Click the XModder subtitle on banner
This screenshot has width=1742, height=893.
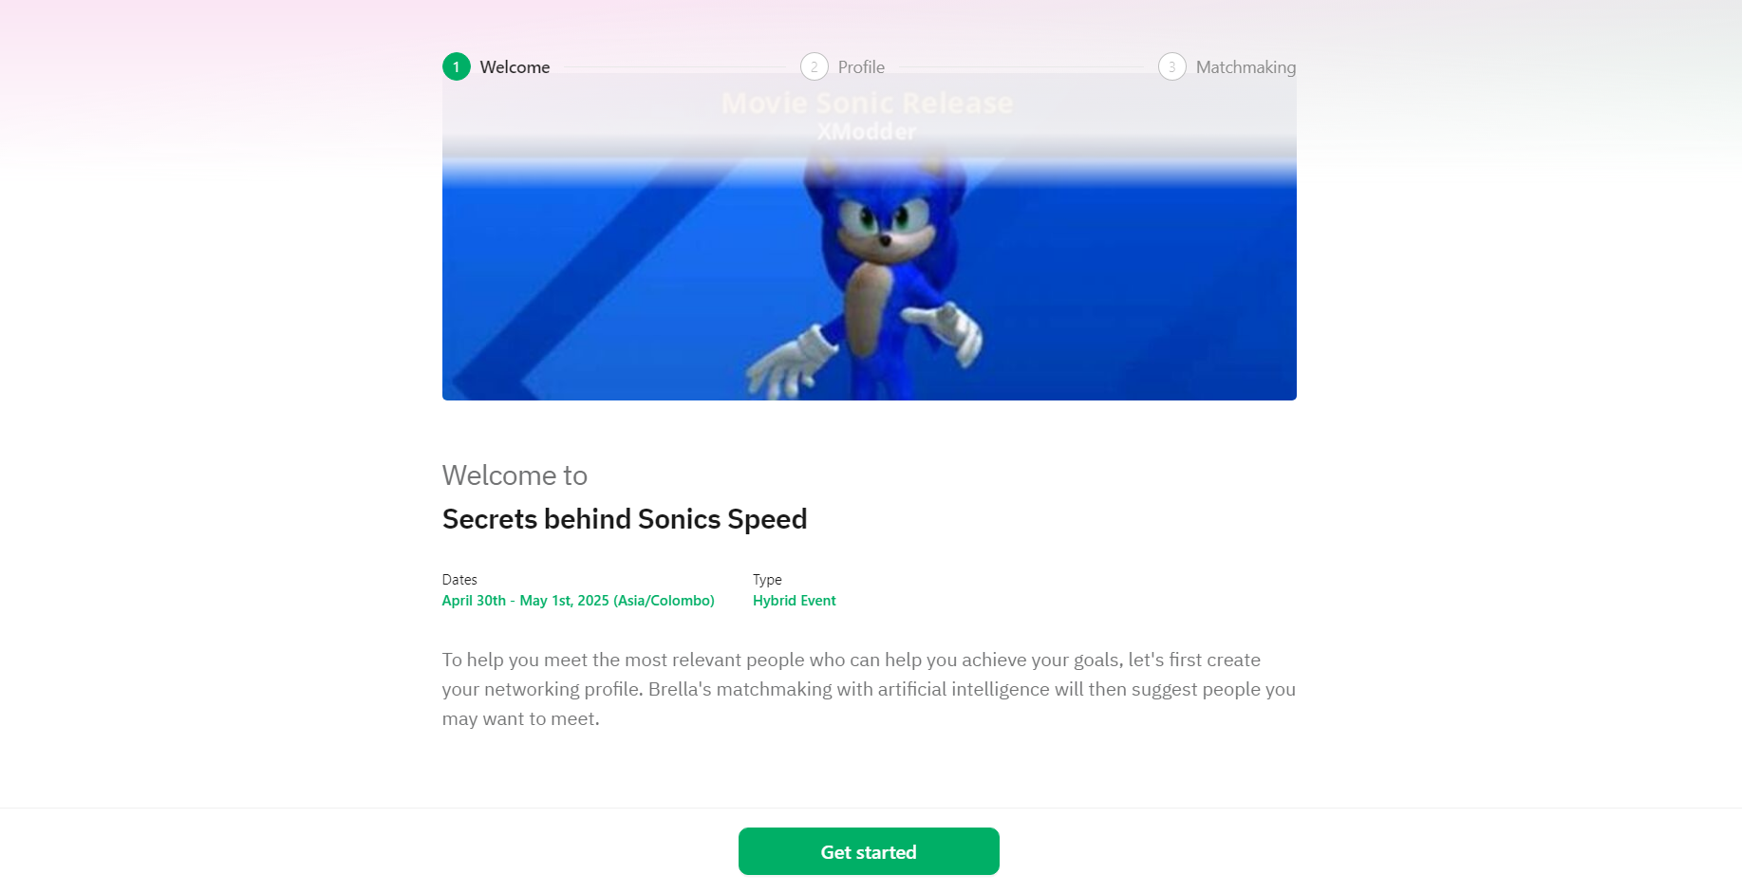pos(867,132)
